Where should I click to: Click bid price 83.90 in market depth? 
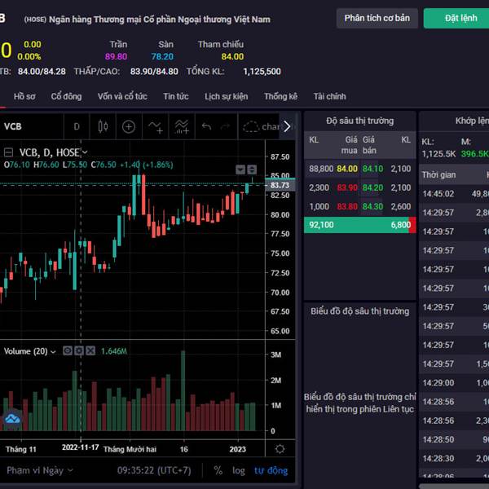[x=347, y=187]
